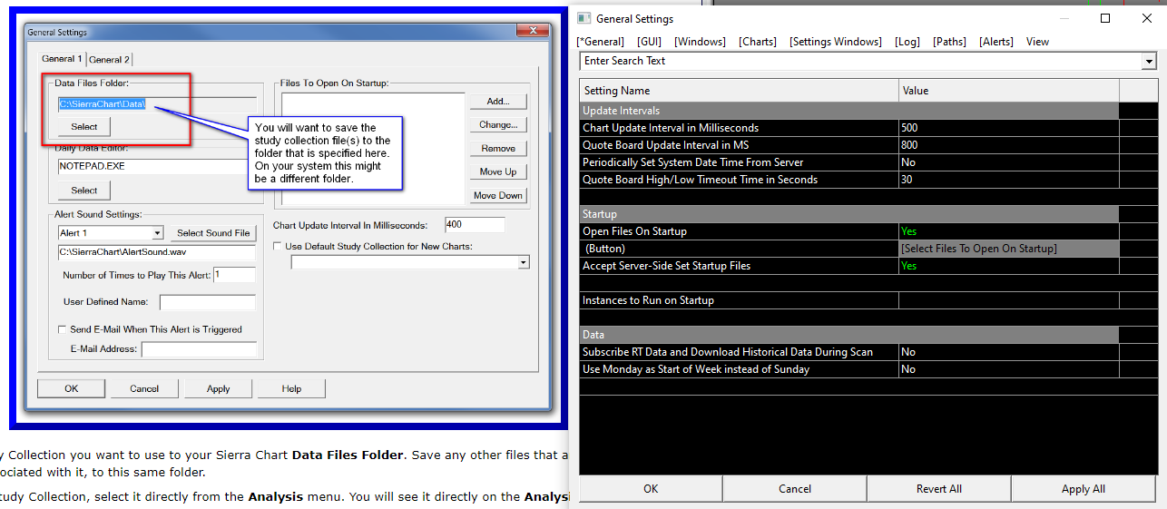Toggle Subscribe RT Data During Scan value

tap(1008, 352)
